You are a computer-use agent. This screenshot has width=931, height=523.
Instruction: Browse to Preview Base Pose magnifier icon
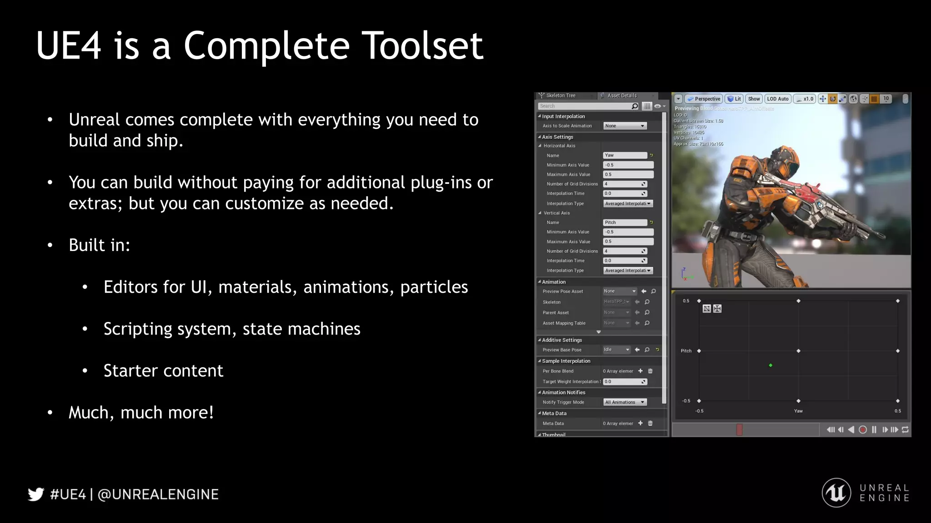[647, 350]
